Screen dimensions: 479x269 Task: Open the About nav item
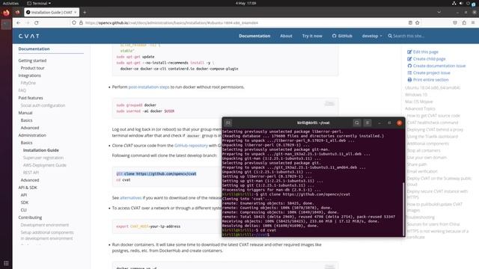coord(286,36)
